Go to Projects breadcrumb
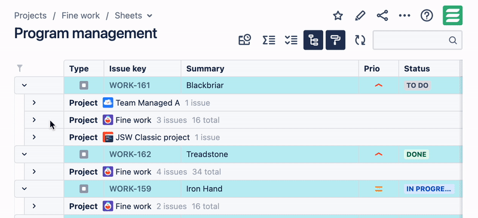This screenshot has width=478, height=218. pos(30,16)
